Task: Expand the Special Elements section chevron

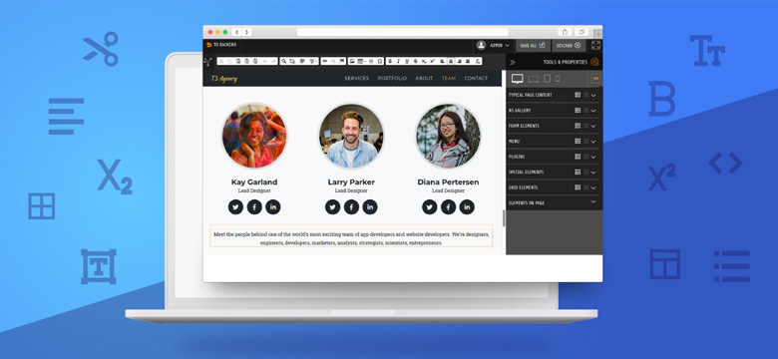Action: tap(593, 173)
